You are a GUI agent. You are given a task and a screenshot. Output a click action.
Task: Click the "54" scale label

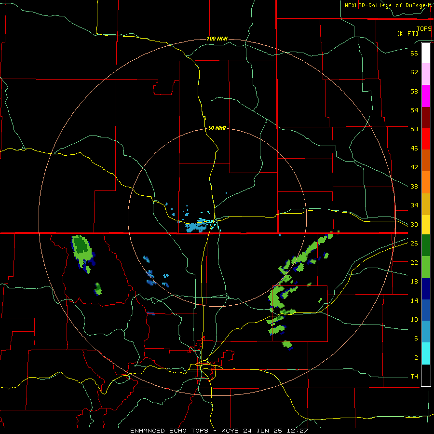click(414, 110)
